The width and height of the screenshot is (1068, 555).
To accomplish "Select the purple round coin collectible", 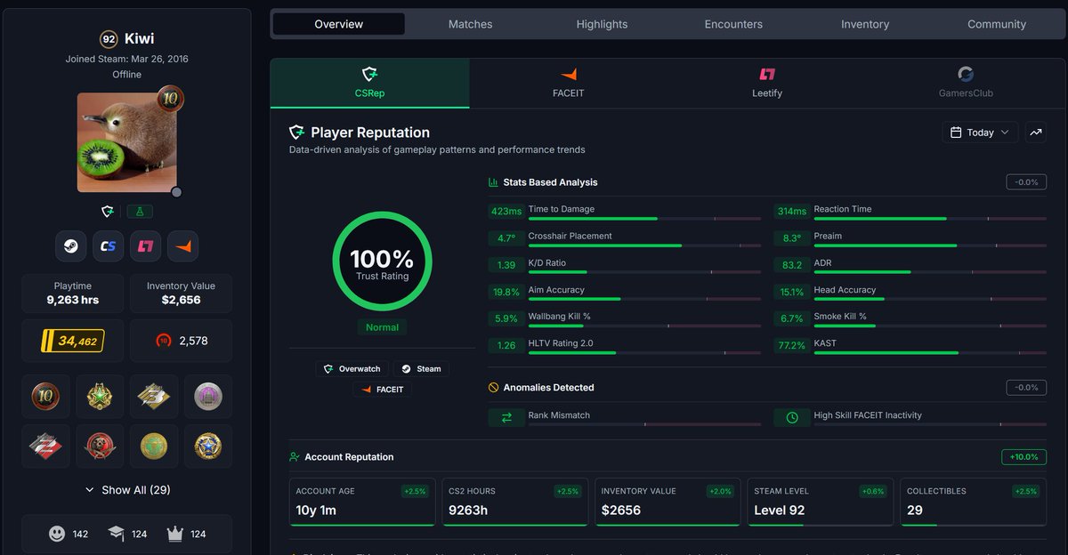I will (x=208, y=396).
